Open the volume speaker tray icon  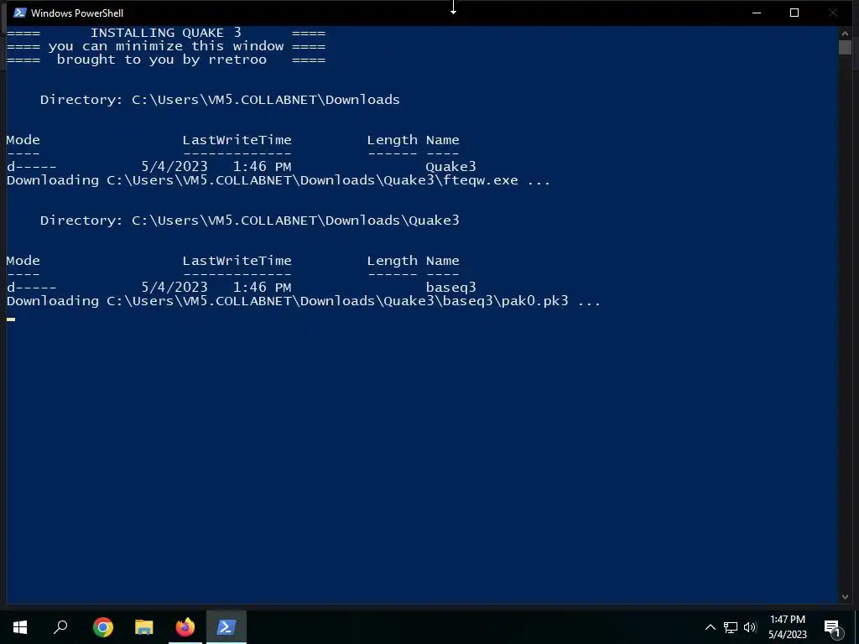pos(750,627)
